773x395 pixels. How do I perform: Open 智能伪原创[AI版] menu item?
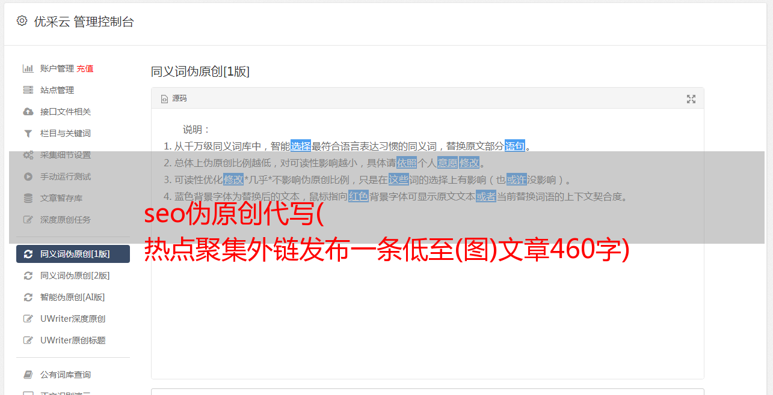pos(73,297)
